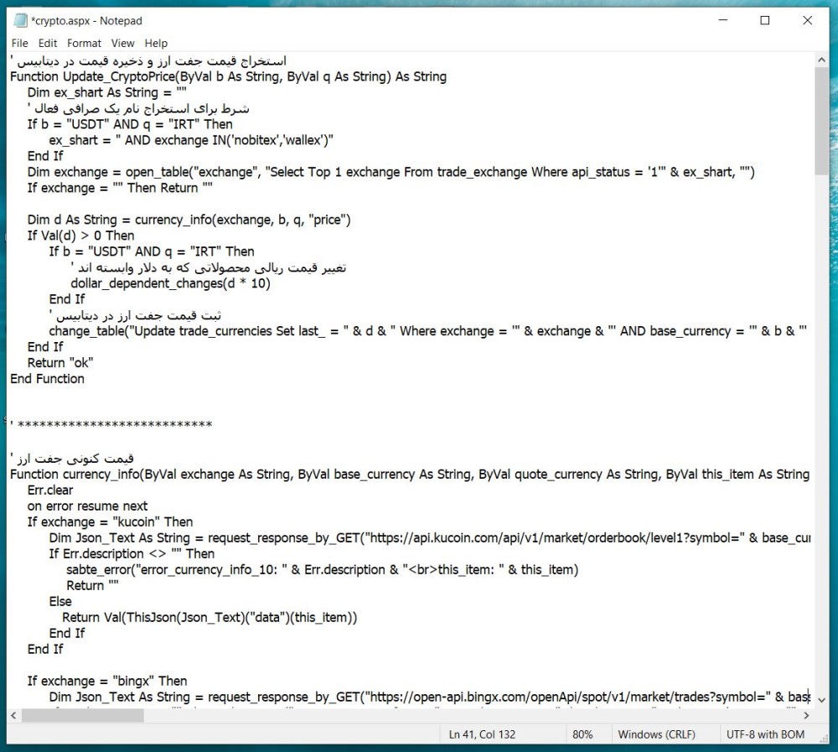The image size is (838, 752).
Task: Click the Notepad app icon in title bar
Action: click(20, 21)
